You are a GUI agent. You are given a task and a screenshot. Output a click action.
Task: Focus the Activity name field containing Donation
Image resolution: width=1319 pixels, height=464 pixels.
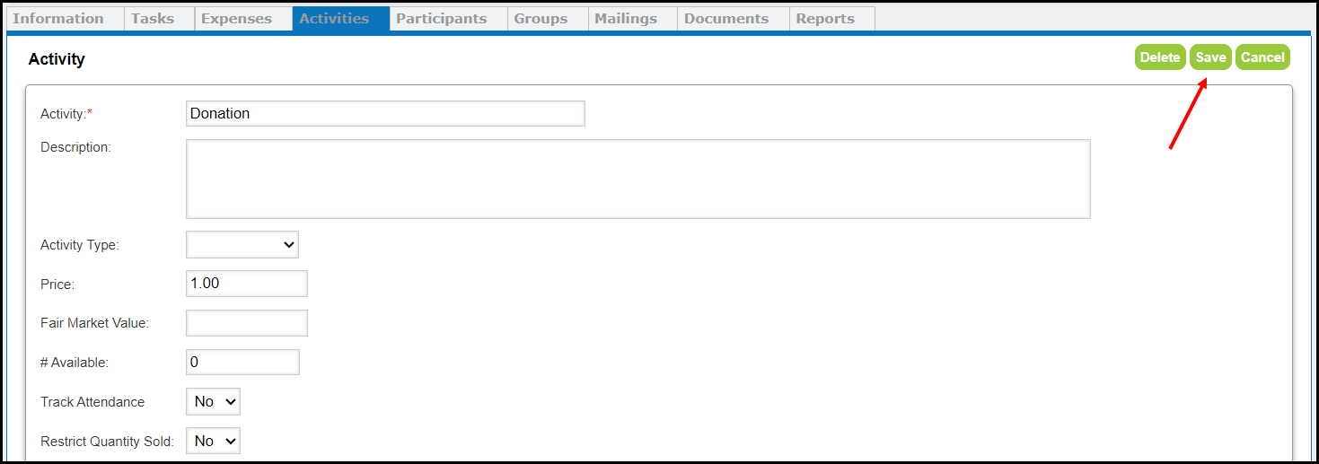tap(385, 113)
